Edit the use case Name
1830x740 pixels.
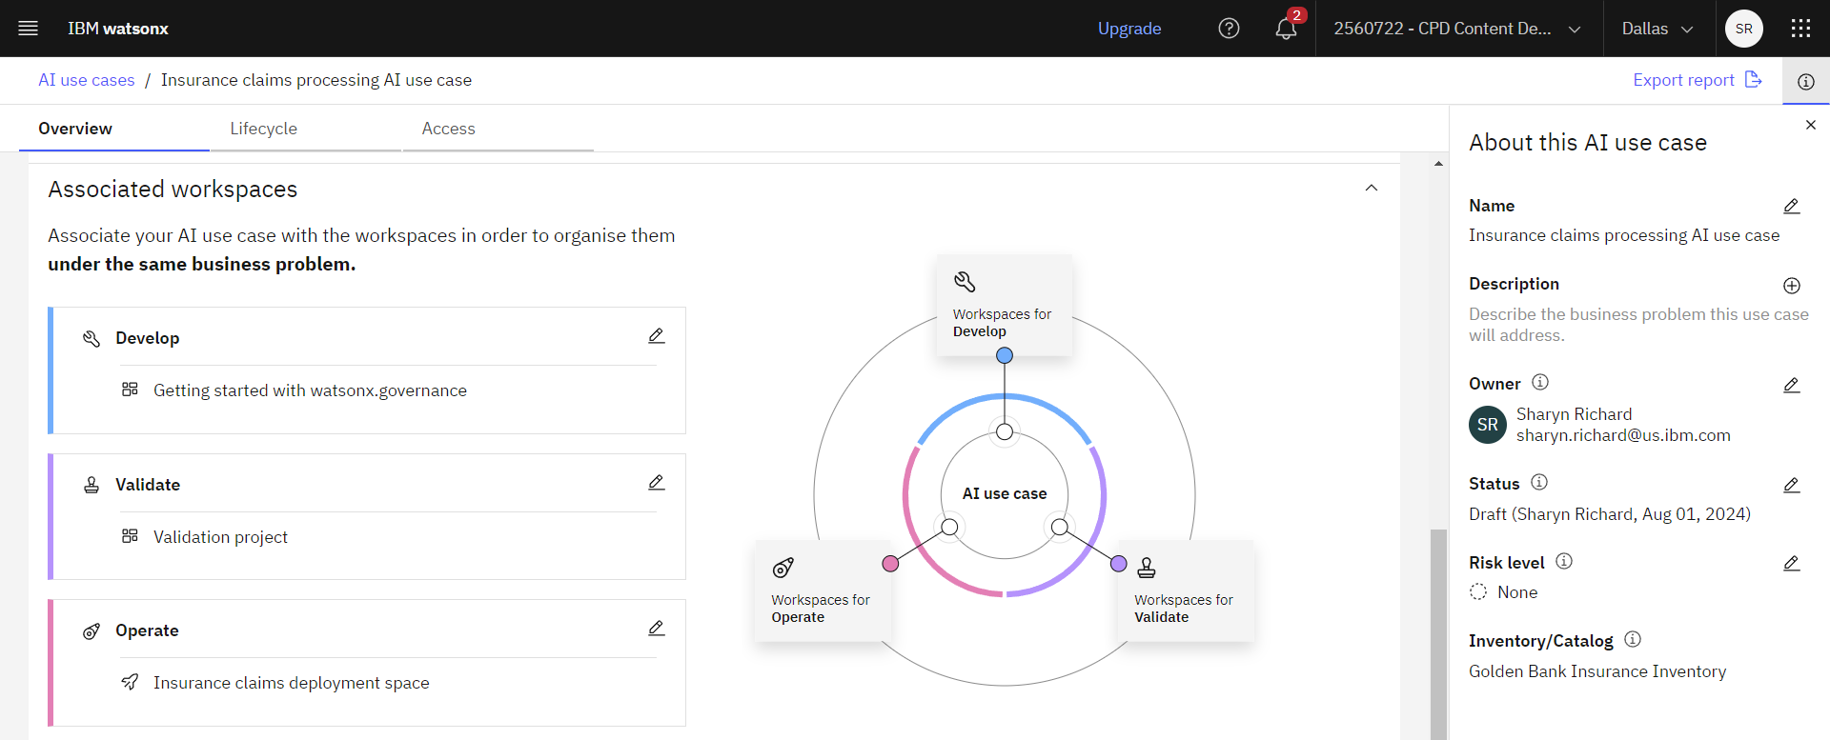pos(1791,207)
